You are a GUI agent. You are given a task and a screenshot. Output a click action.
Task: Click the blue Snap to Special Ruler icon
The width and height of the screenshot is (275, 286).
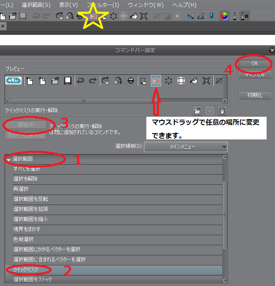[201, 16]
